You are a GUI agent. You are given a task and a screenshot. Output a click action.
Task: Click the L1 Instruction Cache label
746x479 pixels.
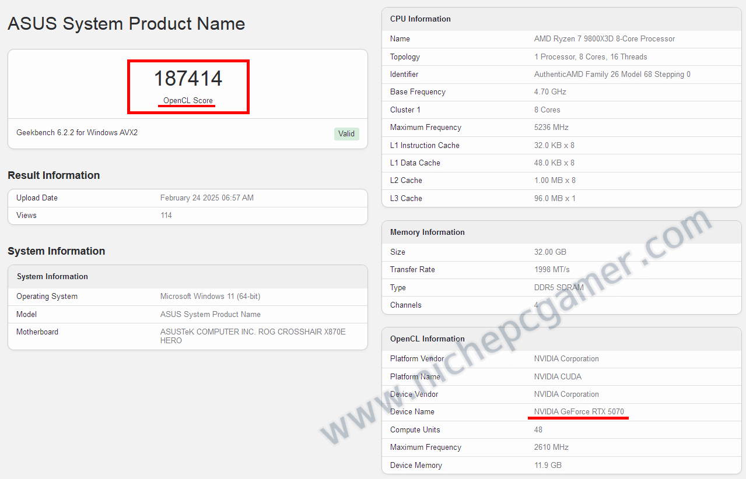click(425, 145)
